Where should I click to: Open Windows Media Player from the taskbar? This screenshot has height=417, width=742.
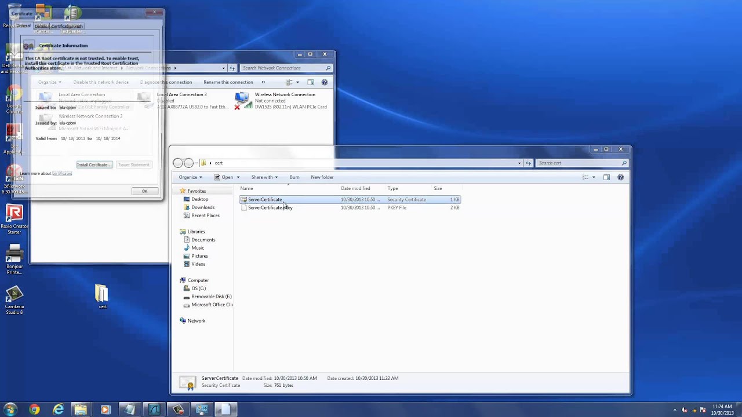coord(105,409)
